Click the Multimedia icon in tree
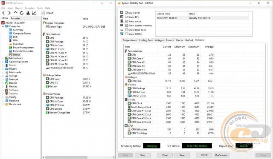The width and height of the screenshot is (273, 159). tap(7, 72)
